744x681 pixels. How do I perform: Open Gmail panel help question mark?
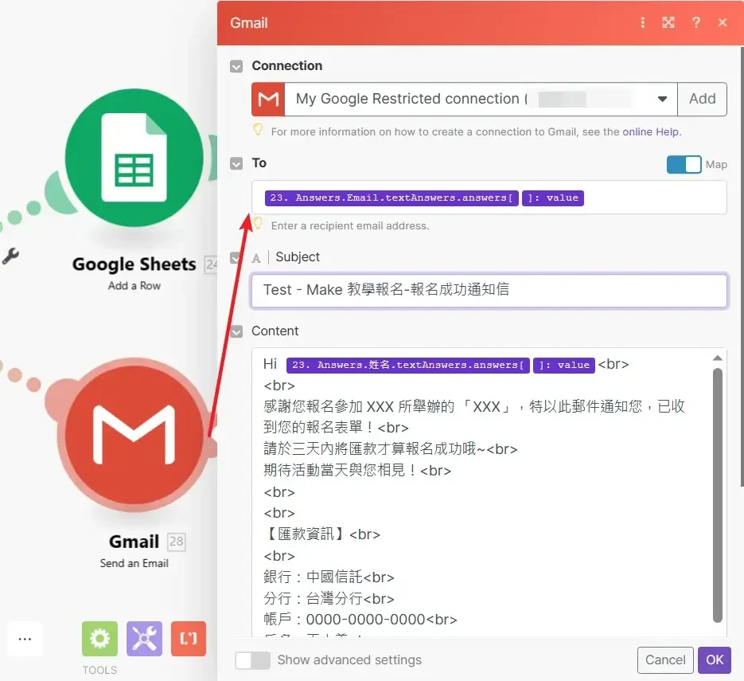click(x=695, y=22)
